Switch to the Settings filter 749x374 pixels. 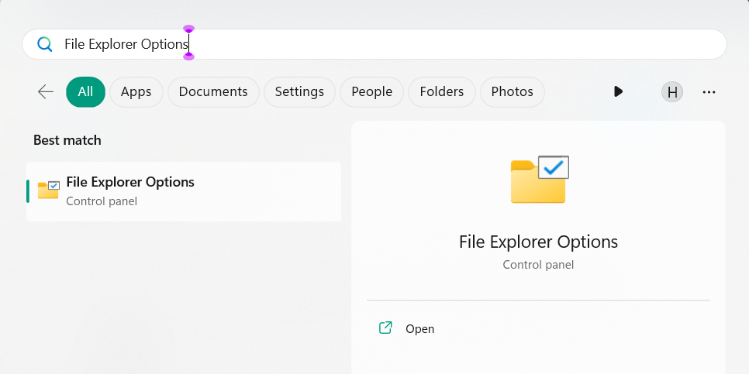point(299,91)
